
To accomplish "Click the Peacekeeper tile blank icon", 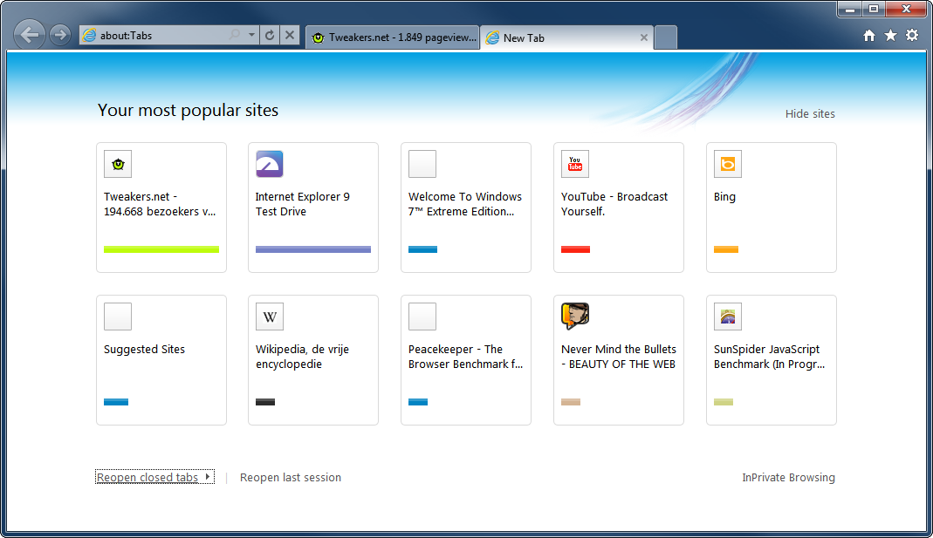I will (x=422, y=317).
